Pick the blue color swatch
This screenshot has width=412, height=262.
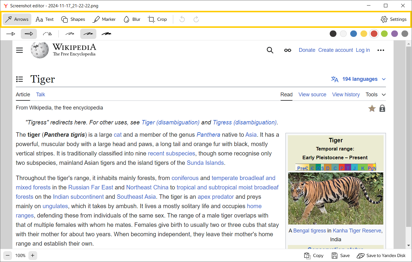tap(353, 34)
